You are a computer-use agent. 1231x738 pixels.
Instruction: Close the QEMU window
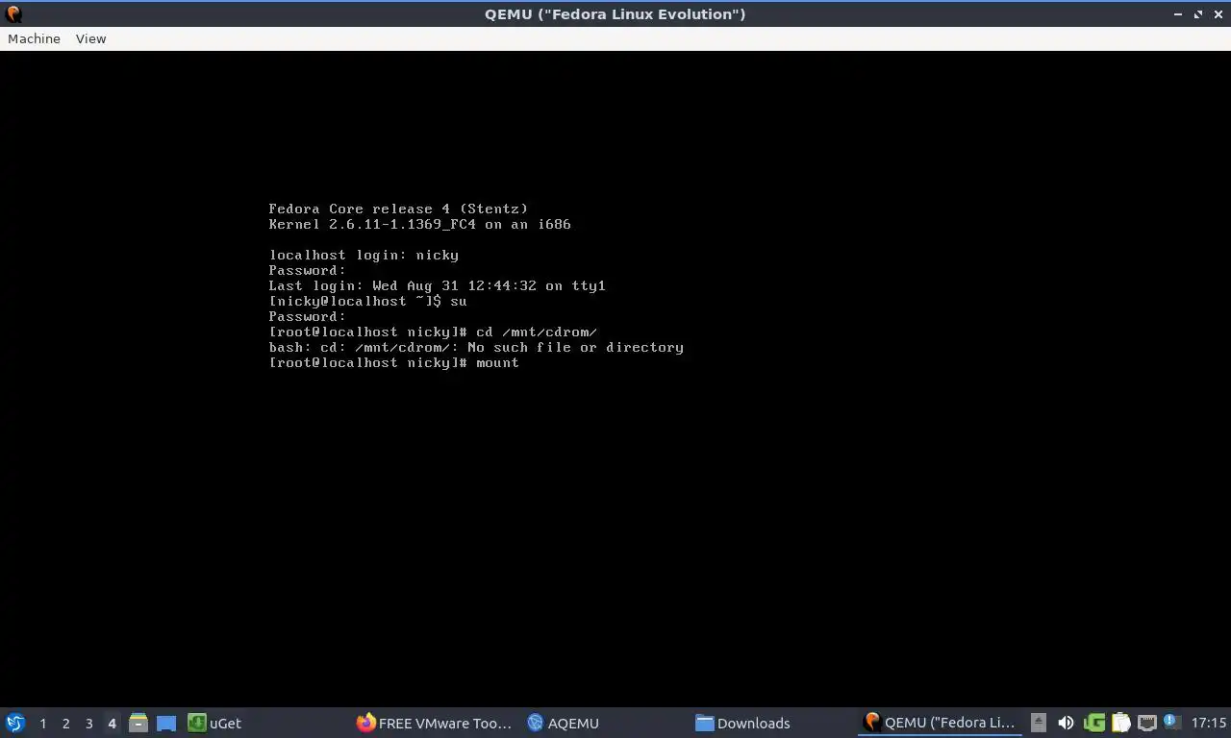[x=1218, y=13]
